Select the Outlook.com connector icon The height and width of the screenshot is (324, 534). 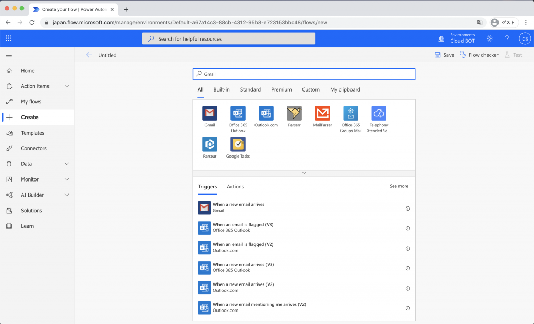click(266, 113)
